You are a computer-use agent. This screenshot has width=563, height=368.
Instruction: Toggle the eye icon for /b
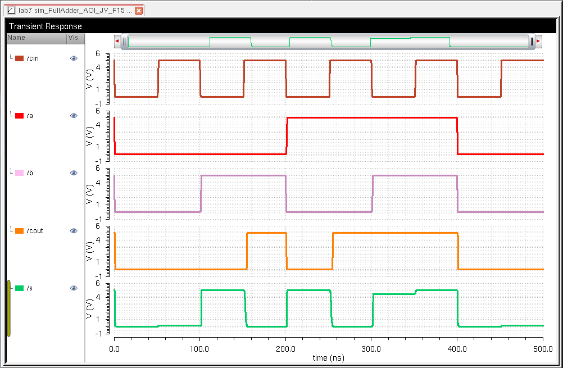coord(74,173)
